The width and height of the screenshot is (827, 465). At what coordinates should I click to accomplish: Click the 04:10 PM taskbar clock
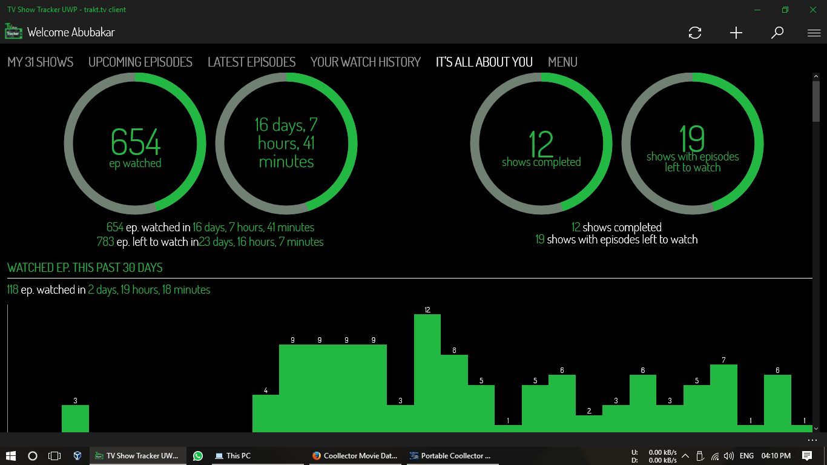(x=776, y=456)
